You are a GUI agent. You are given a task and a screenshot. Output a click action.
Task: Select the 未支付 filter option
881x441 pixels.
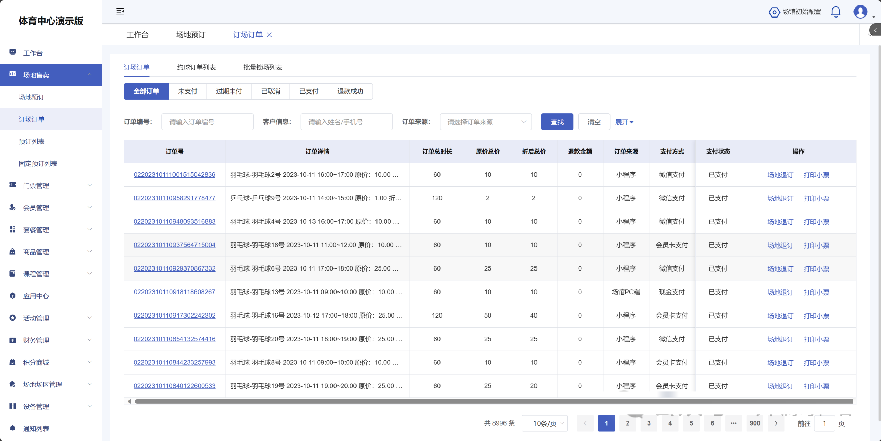coord(188,91)
